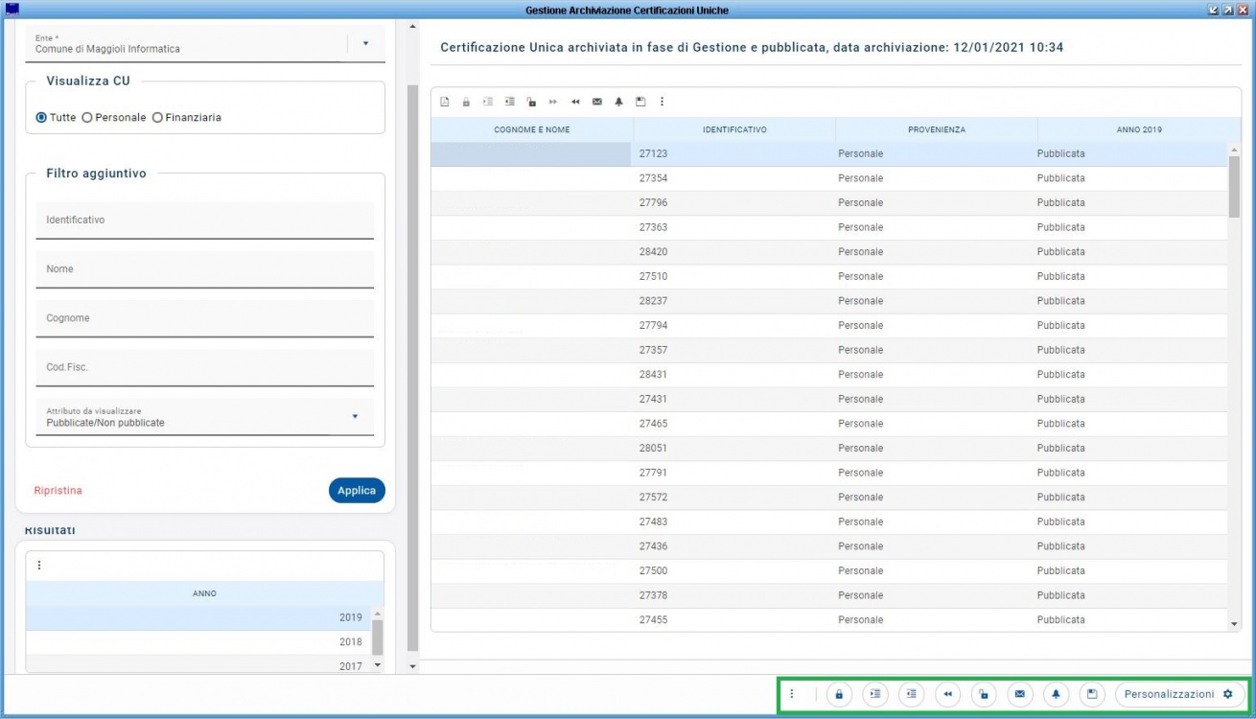Click the round envelope button in bottom toolbar
Screen dimensions: 1256x719
(x=1019, y=694)
